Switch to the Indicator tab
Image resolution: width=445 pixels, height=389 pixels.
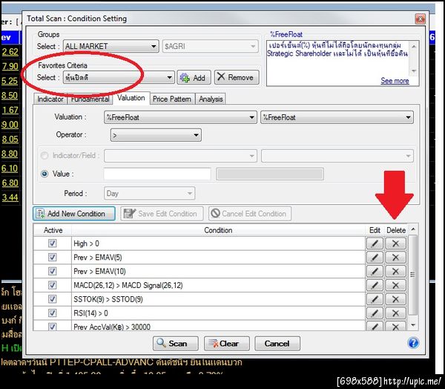(x=50, y=99)
